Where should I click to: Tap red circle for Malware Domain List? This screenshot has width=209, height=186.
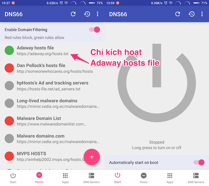(9, 121)
